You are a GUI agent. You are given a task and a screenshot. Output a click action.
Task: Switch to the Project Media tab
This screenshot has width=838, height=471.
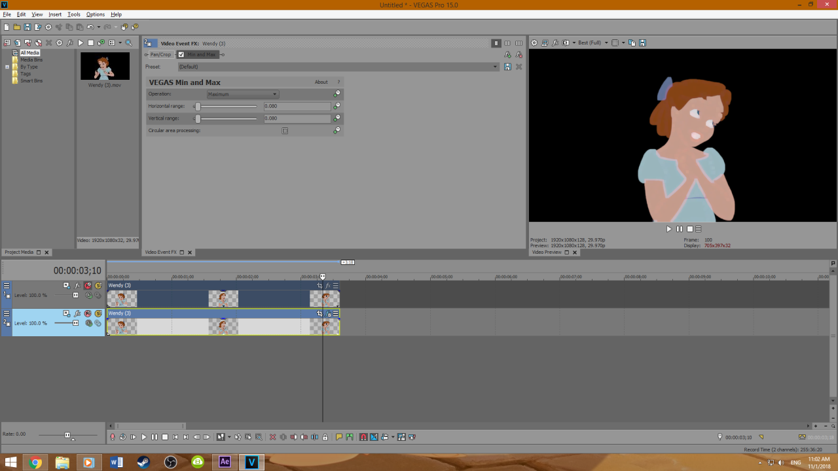19,253
